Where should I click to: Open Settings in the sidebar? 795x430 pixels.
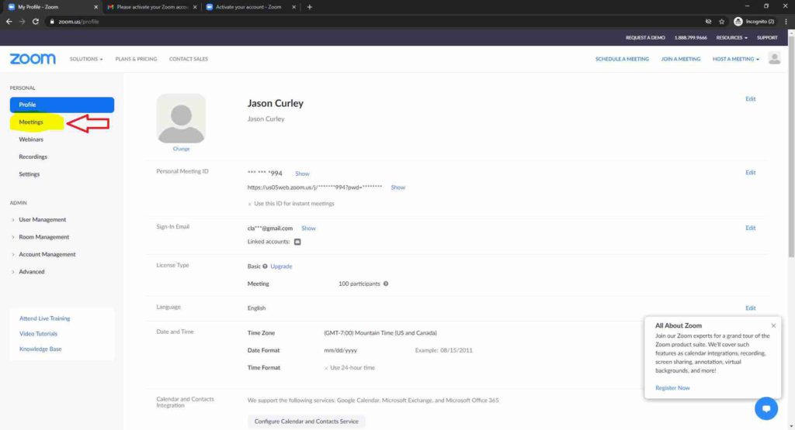point(29,174)
